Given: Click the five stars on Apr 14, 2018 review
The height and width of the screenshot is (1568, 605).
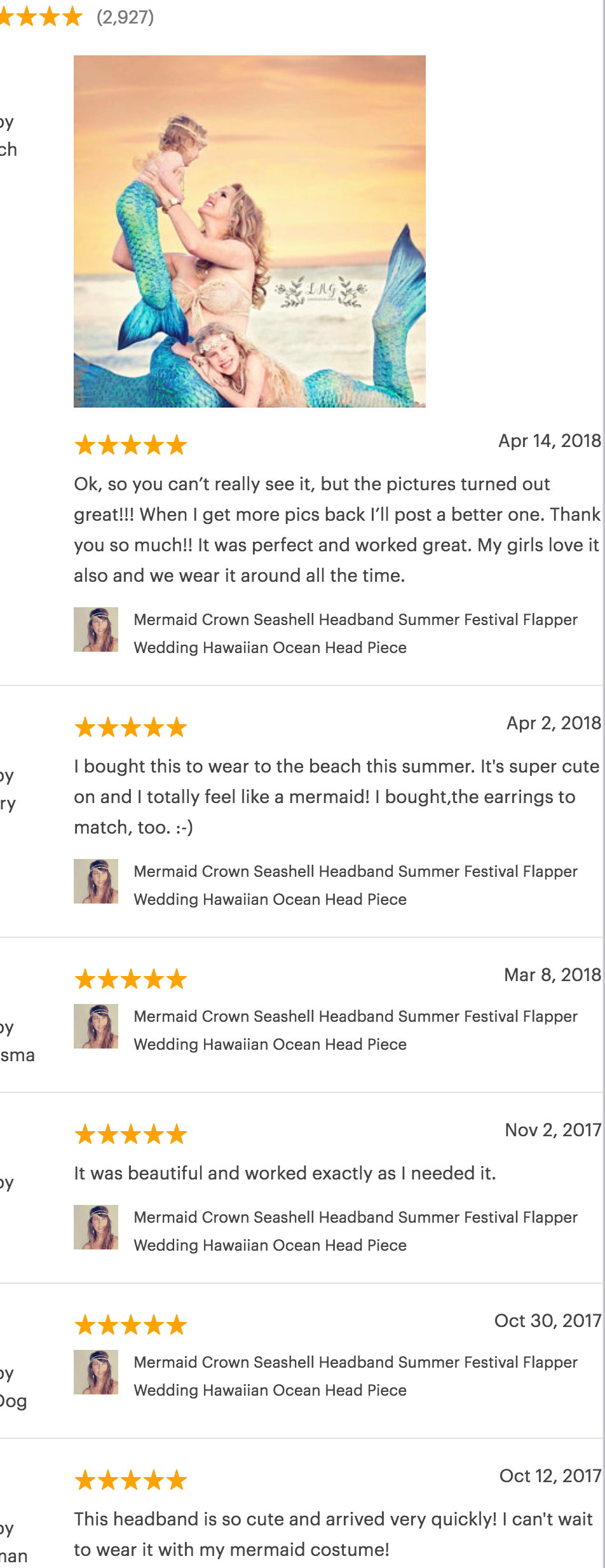Looking at the screenshot, I should [x=130, y=445].
